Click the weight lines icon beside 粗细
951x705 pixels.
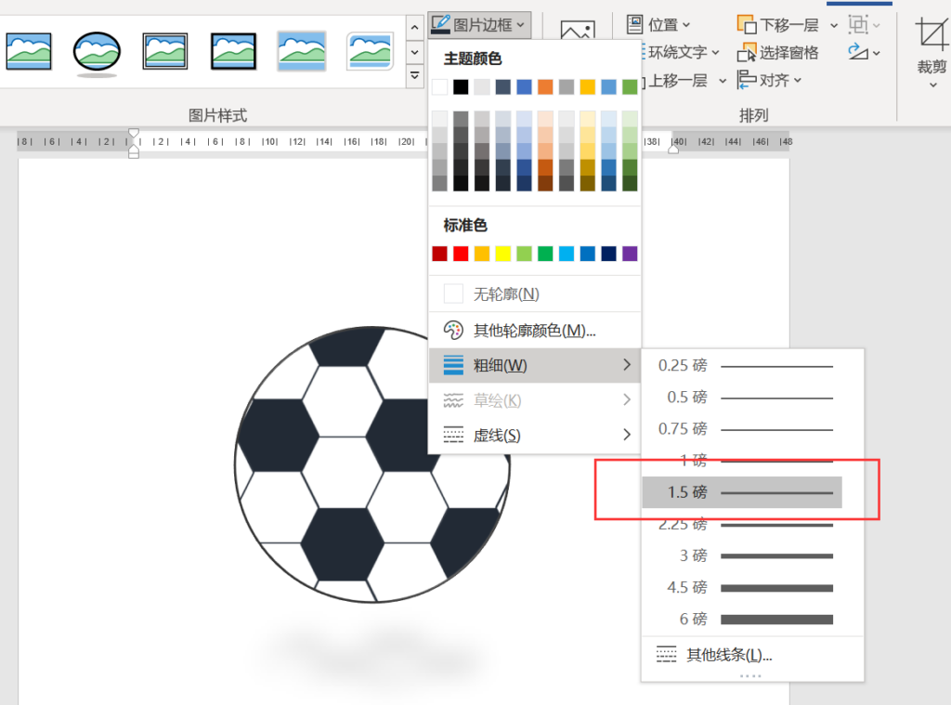[x=453, y=365]
